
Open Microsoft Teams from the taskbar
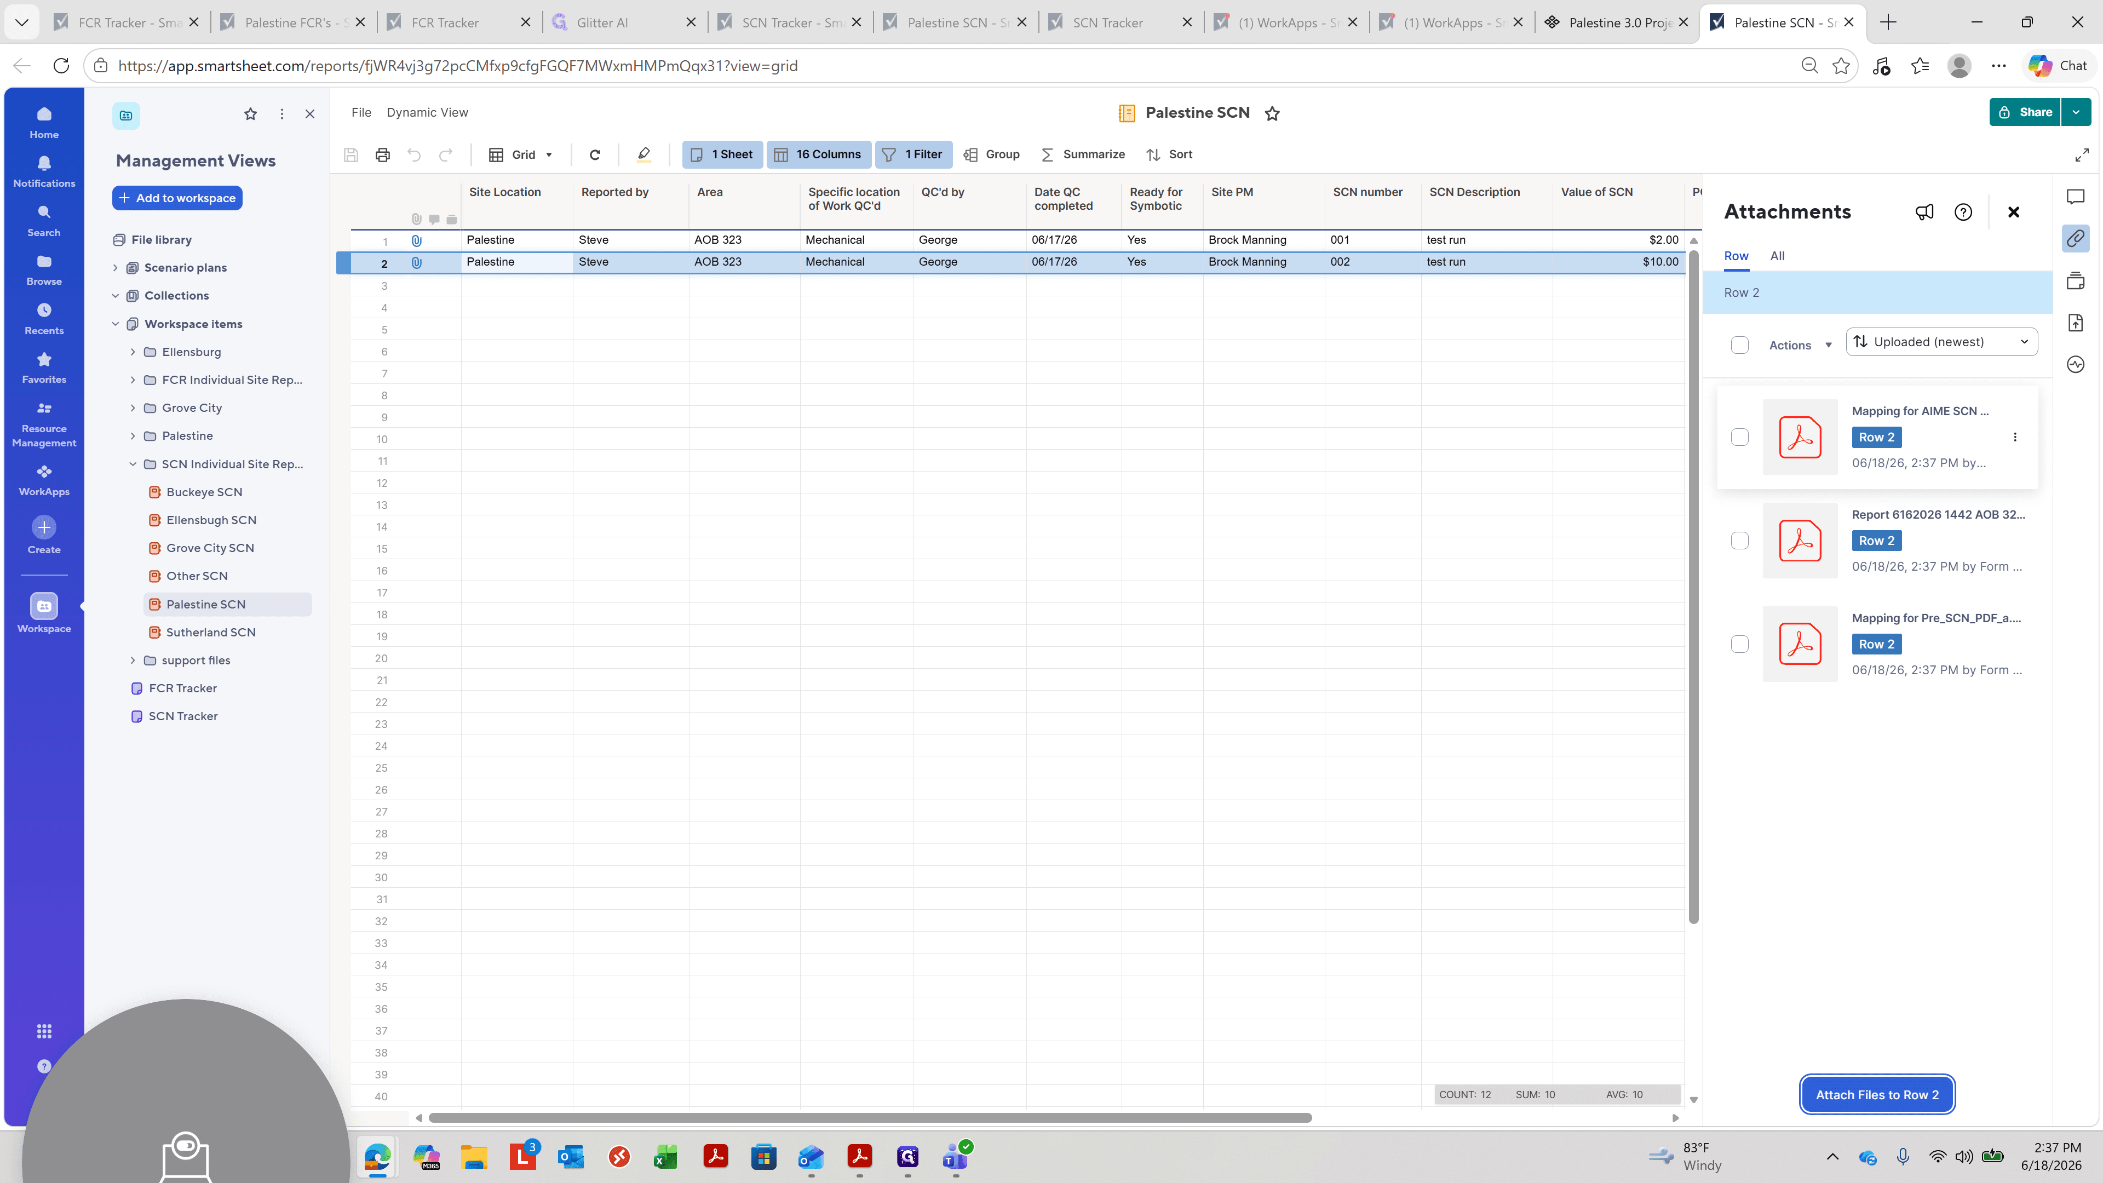point(955,1157)
